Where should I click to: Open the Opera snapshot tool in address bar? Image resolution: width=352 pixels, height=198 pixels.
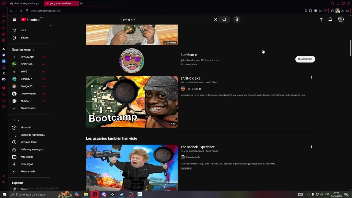[310, 11]
